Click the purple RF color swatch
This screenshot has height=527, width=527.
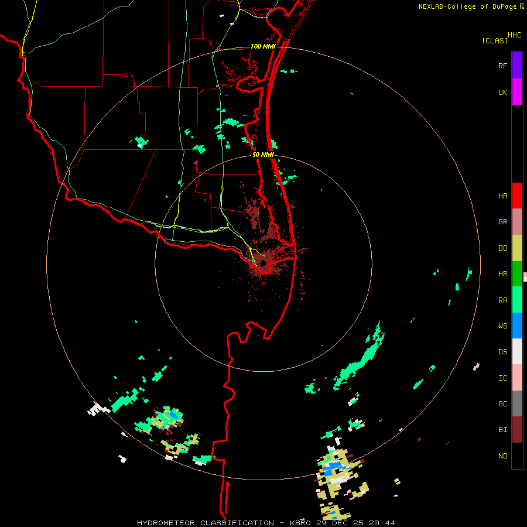point(517,66)
